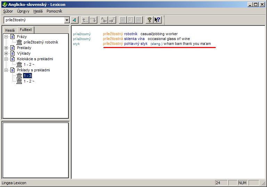The image size is (267, 187).
Task: Switch to the Heslá tab
Action: (10, 30)
